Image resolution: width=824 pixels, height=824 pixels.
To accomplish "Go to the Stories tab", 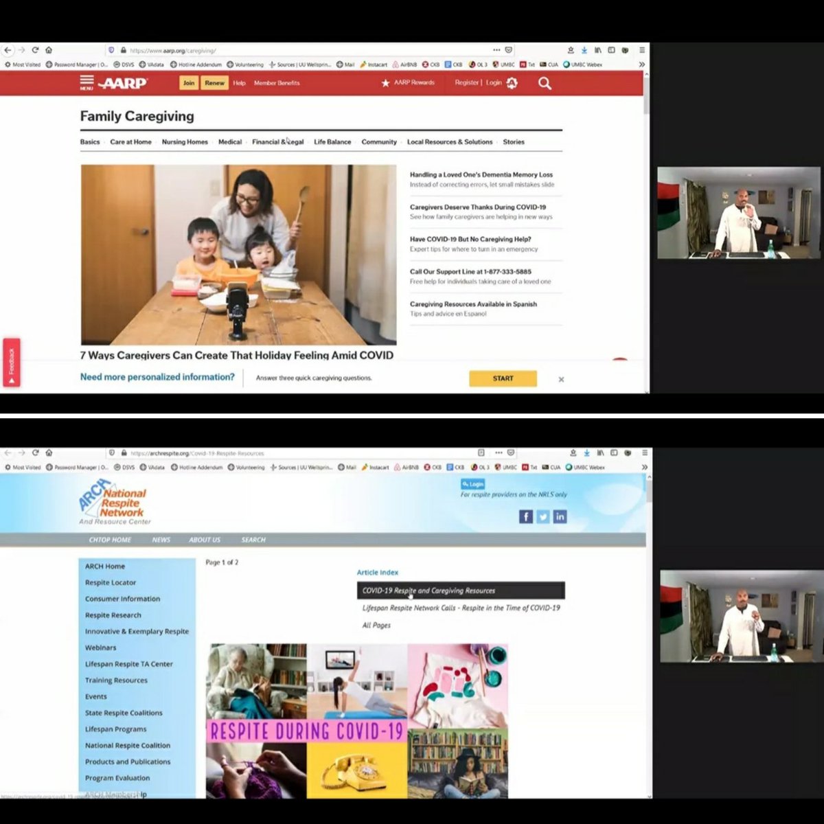I will click(514, 142).
